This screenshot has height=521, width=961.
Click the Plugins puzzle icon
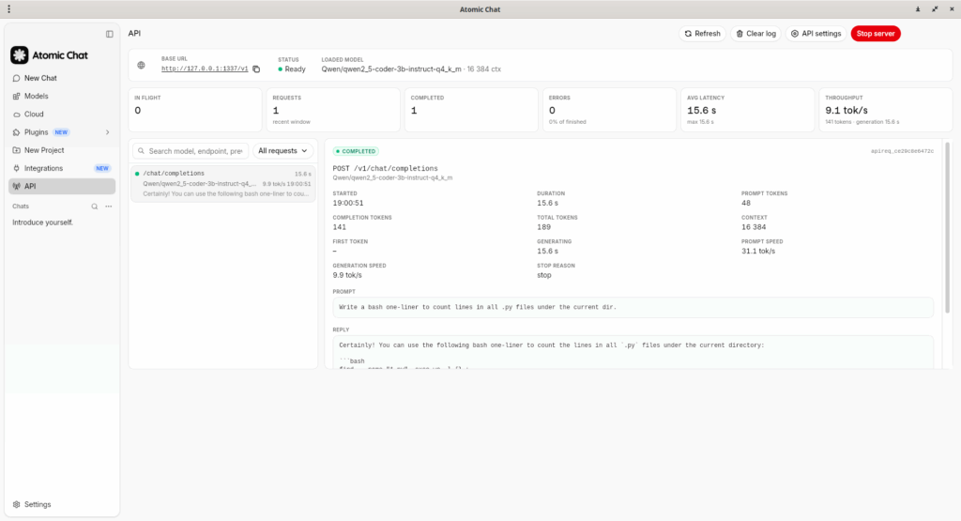(x=17, y=132)
